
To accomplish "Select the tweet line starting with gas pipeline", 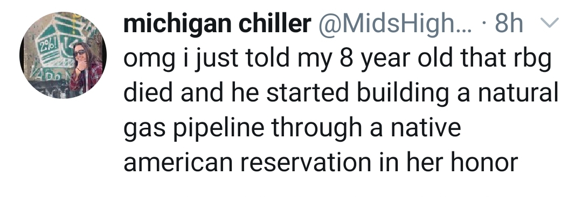I will point(292,128).
